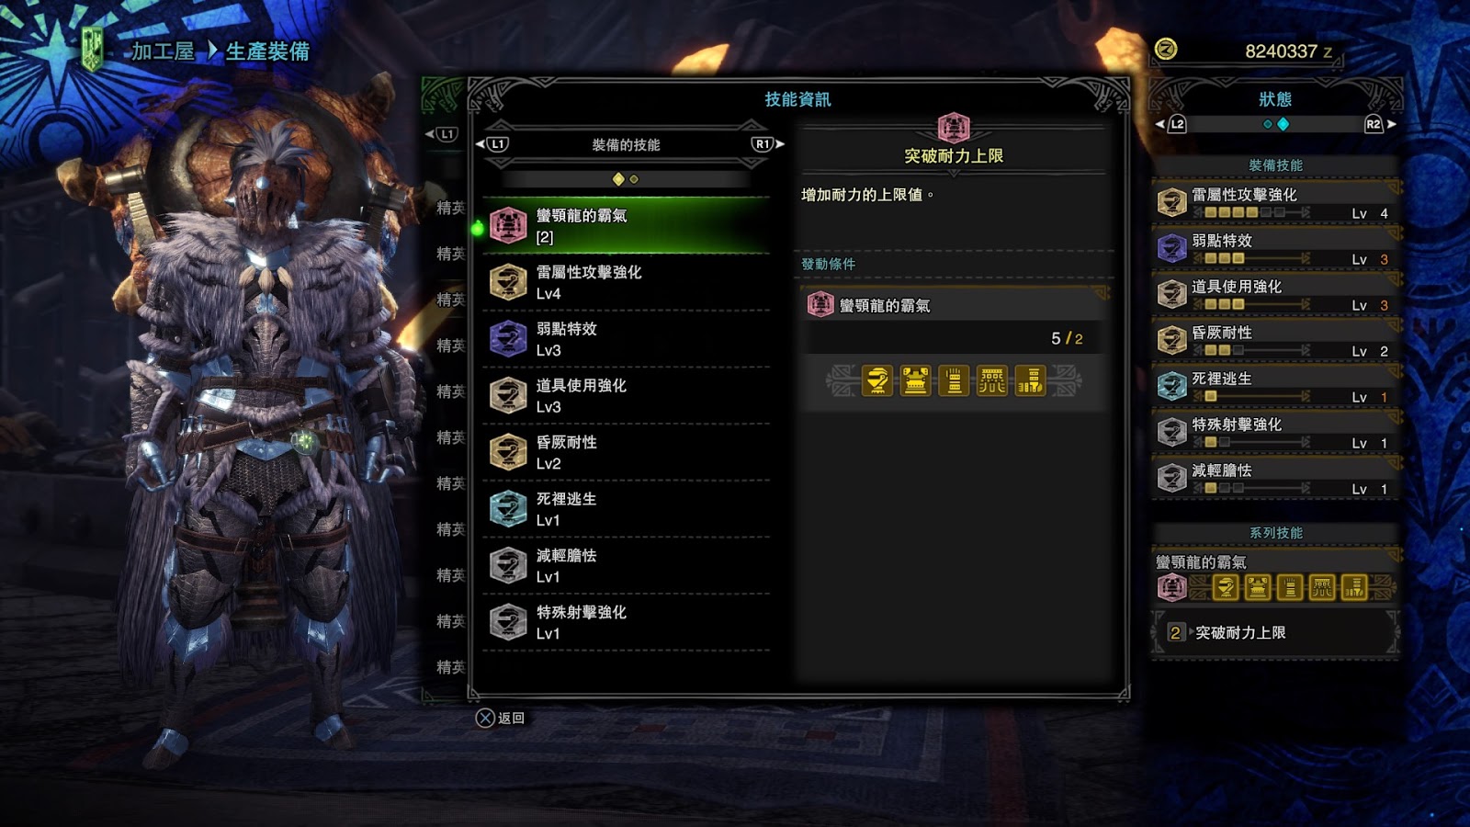Screen dimensions: 1470x827
Task: Click the 加工屋 smithy emblem icon
Action: [92, 49]
